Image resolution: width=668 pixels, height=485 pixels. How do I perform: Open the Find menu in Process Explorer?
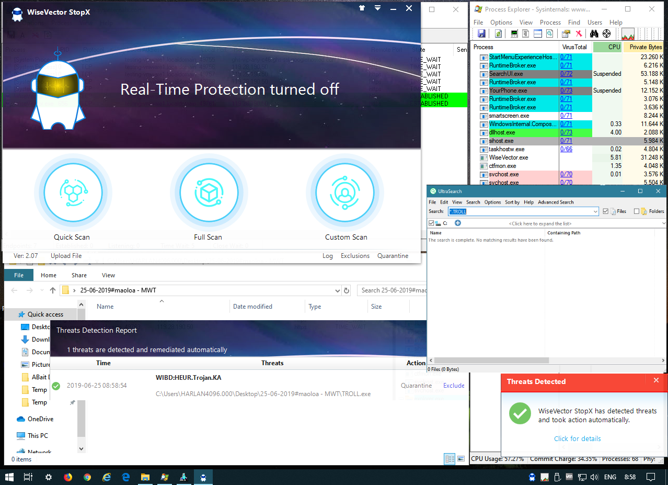(x=574, y=22)
